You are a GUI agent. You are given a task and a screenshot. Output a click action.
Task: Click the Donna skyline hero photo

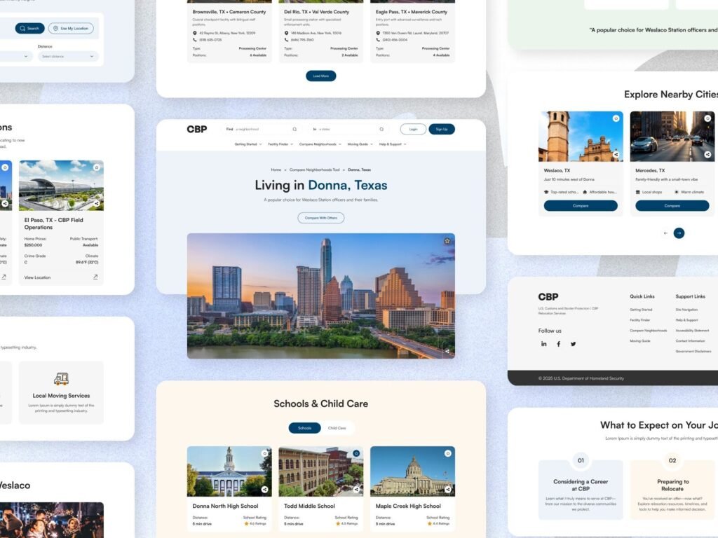click(x=321, y=296)
